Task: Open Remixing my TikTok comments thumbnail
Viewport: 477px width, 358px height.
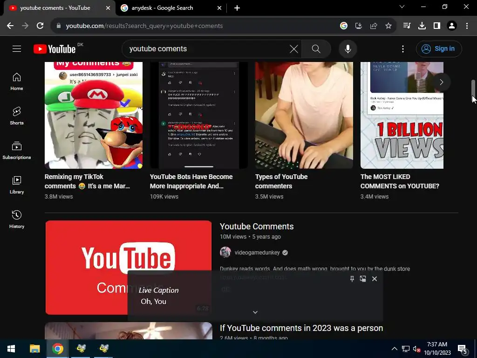Action: (93, 115)
